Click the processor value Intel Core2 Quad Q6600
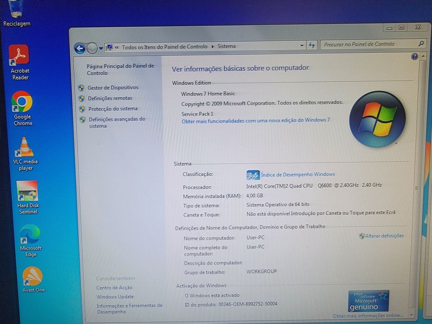432x324 pixels. [314, 186]
